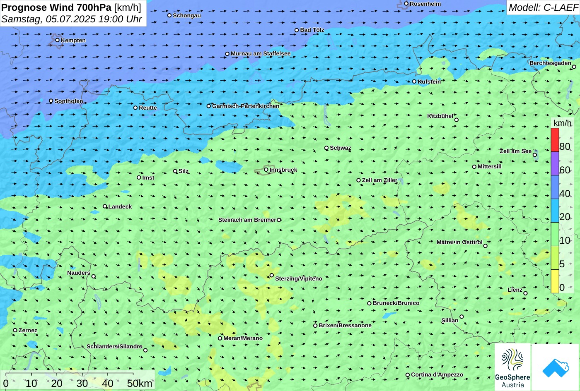
Task: Click the km/h legend heading
Action: tap(562, 123)
